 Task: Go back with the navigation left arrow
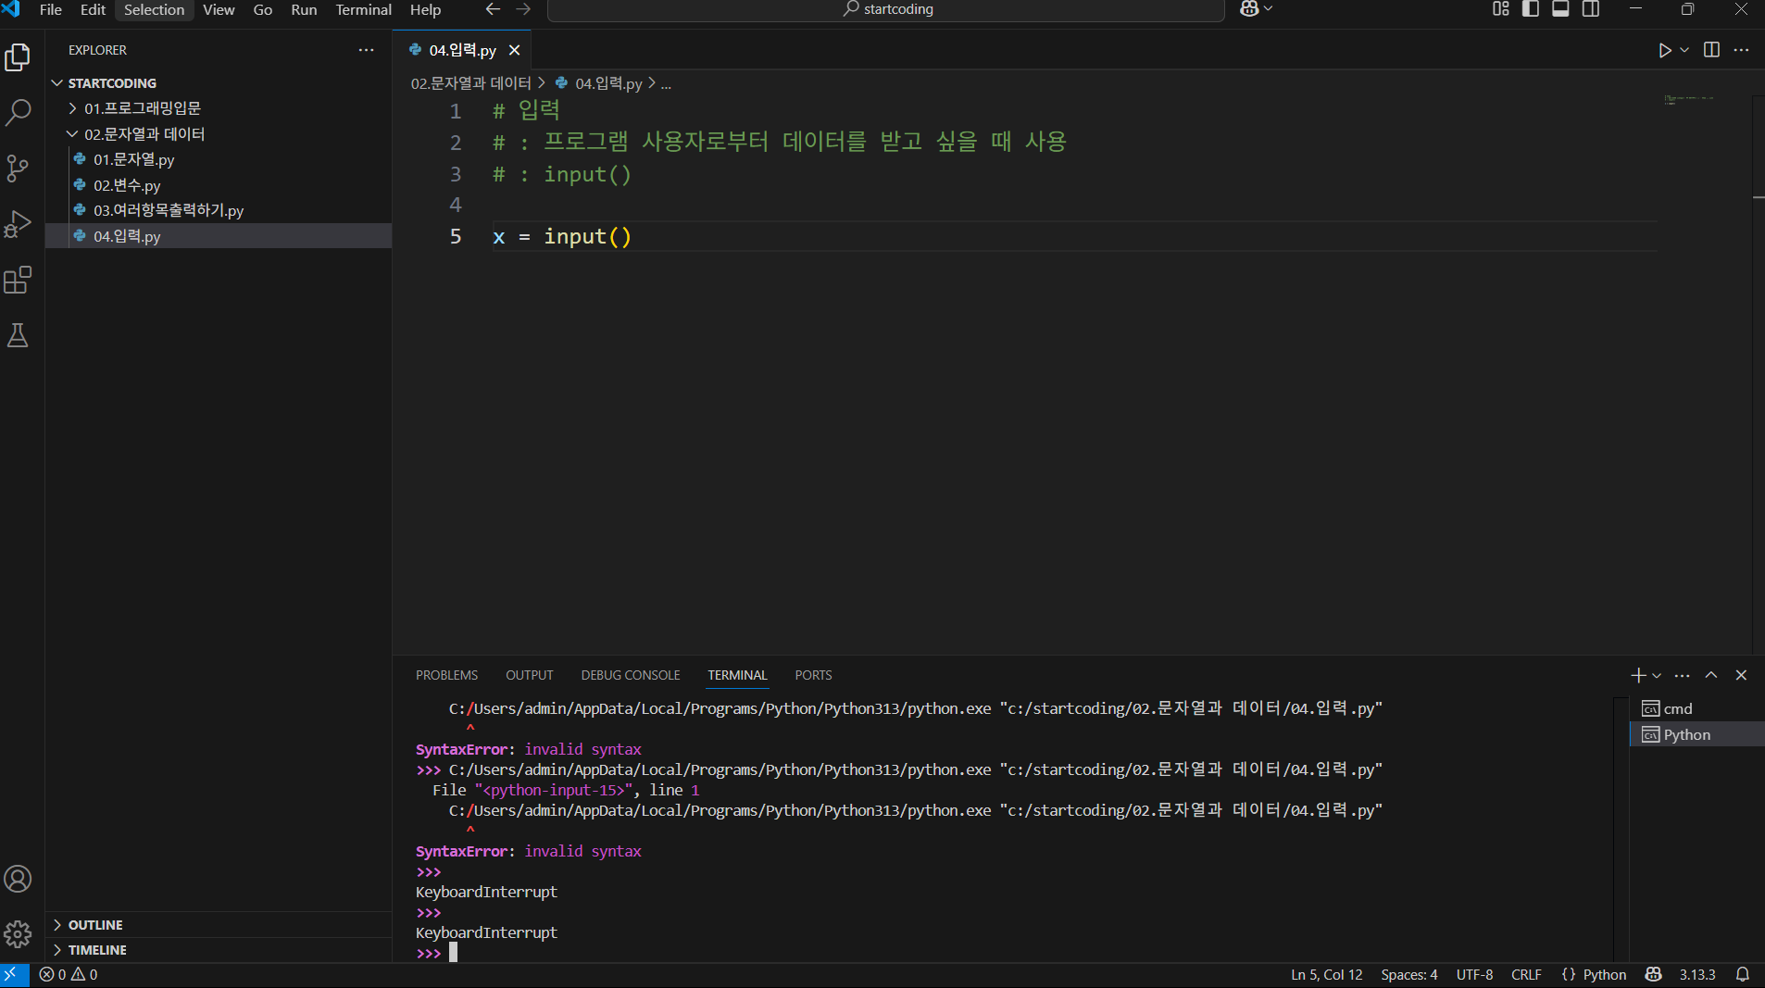(x=493, y=9)
